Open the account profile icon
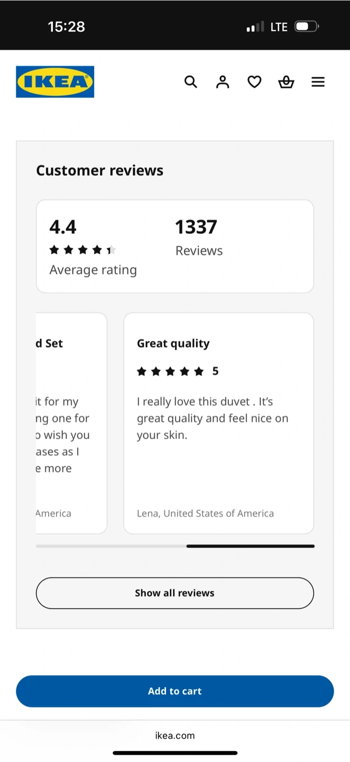Screen dimensions: 350x762 coord(223,82)
